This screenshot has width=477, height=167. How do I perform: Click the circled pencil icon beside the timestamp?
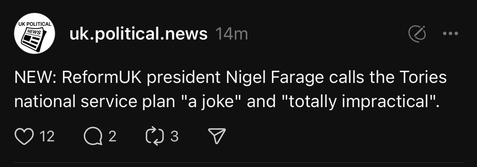pos(417,34)
